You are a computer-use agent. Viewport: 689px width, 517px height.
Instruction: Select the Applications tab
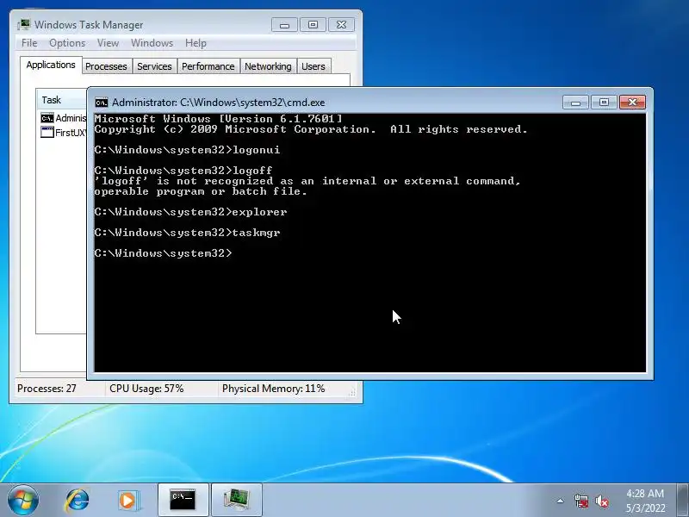tap(51, 65)
